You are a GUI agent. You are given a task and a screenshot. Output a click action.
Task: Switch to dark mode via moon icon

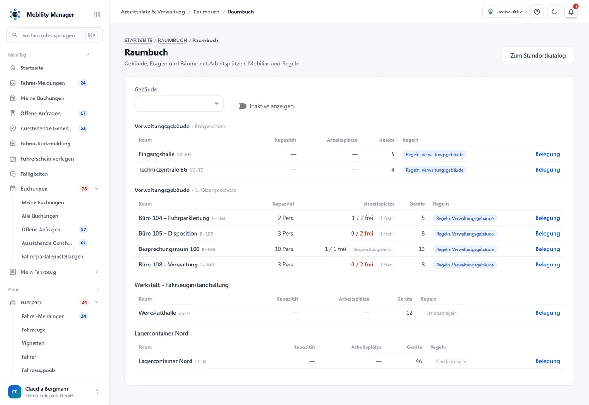(x=554, y=12)
